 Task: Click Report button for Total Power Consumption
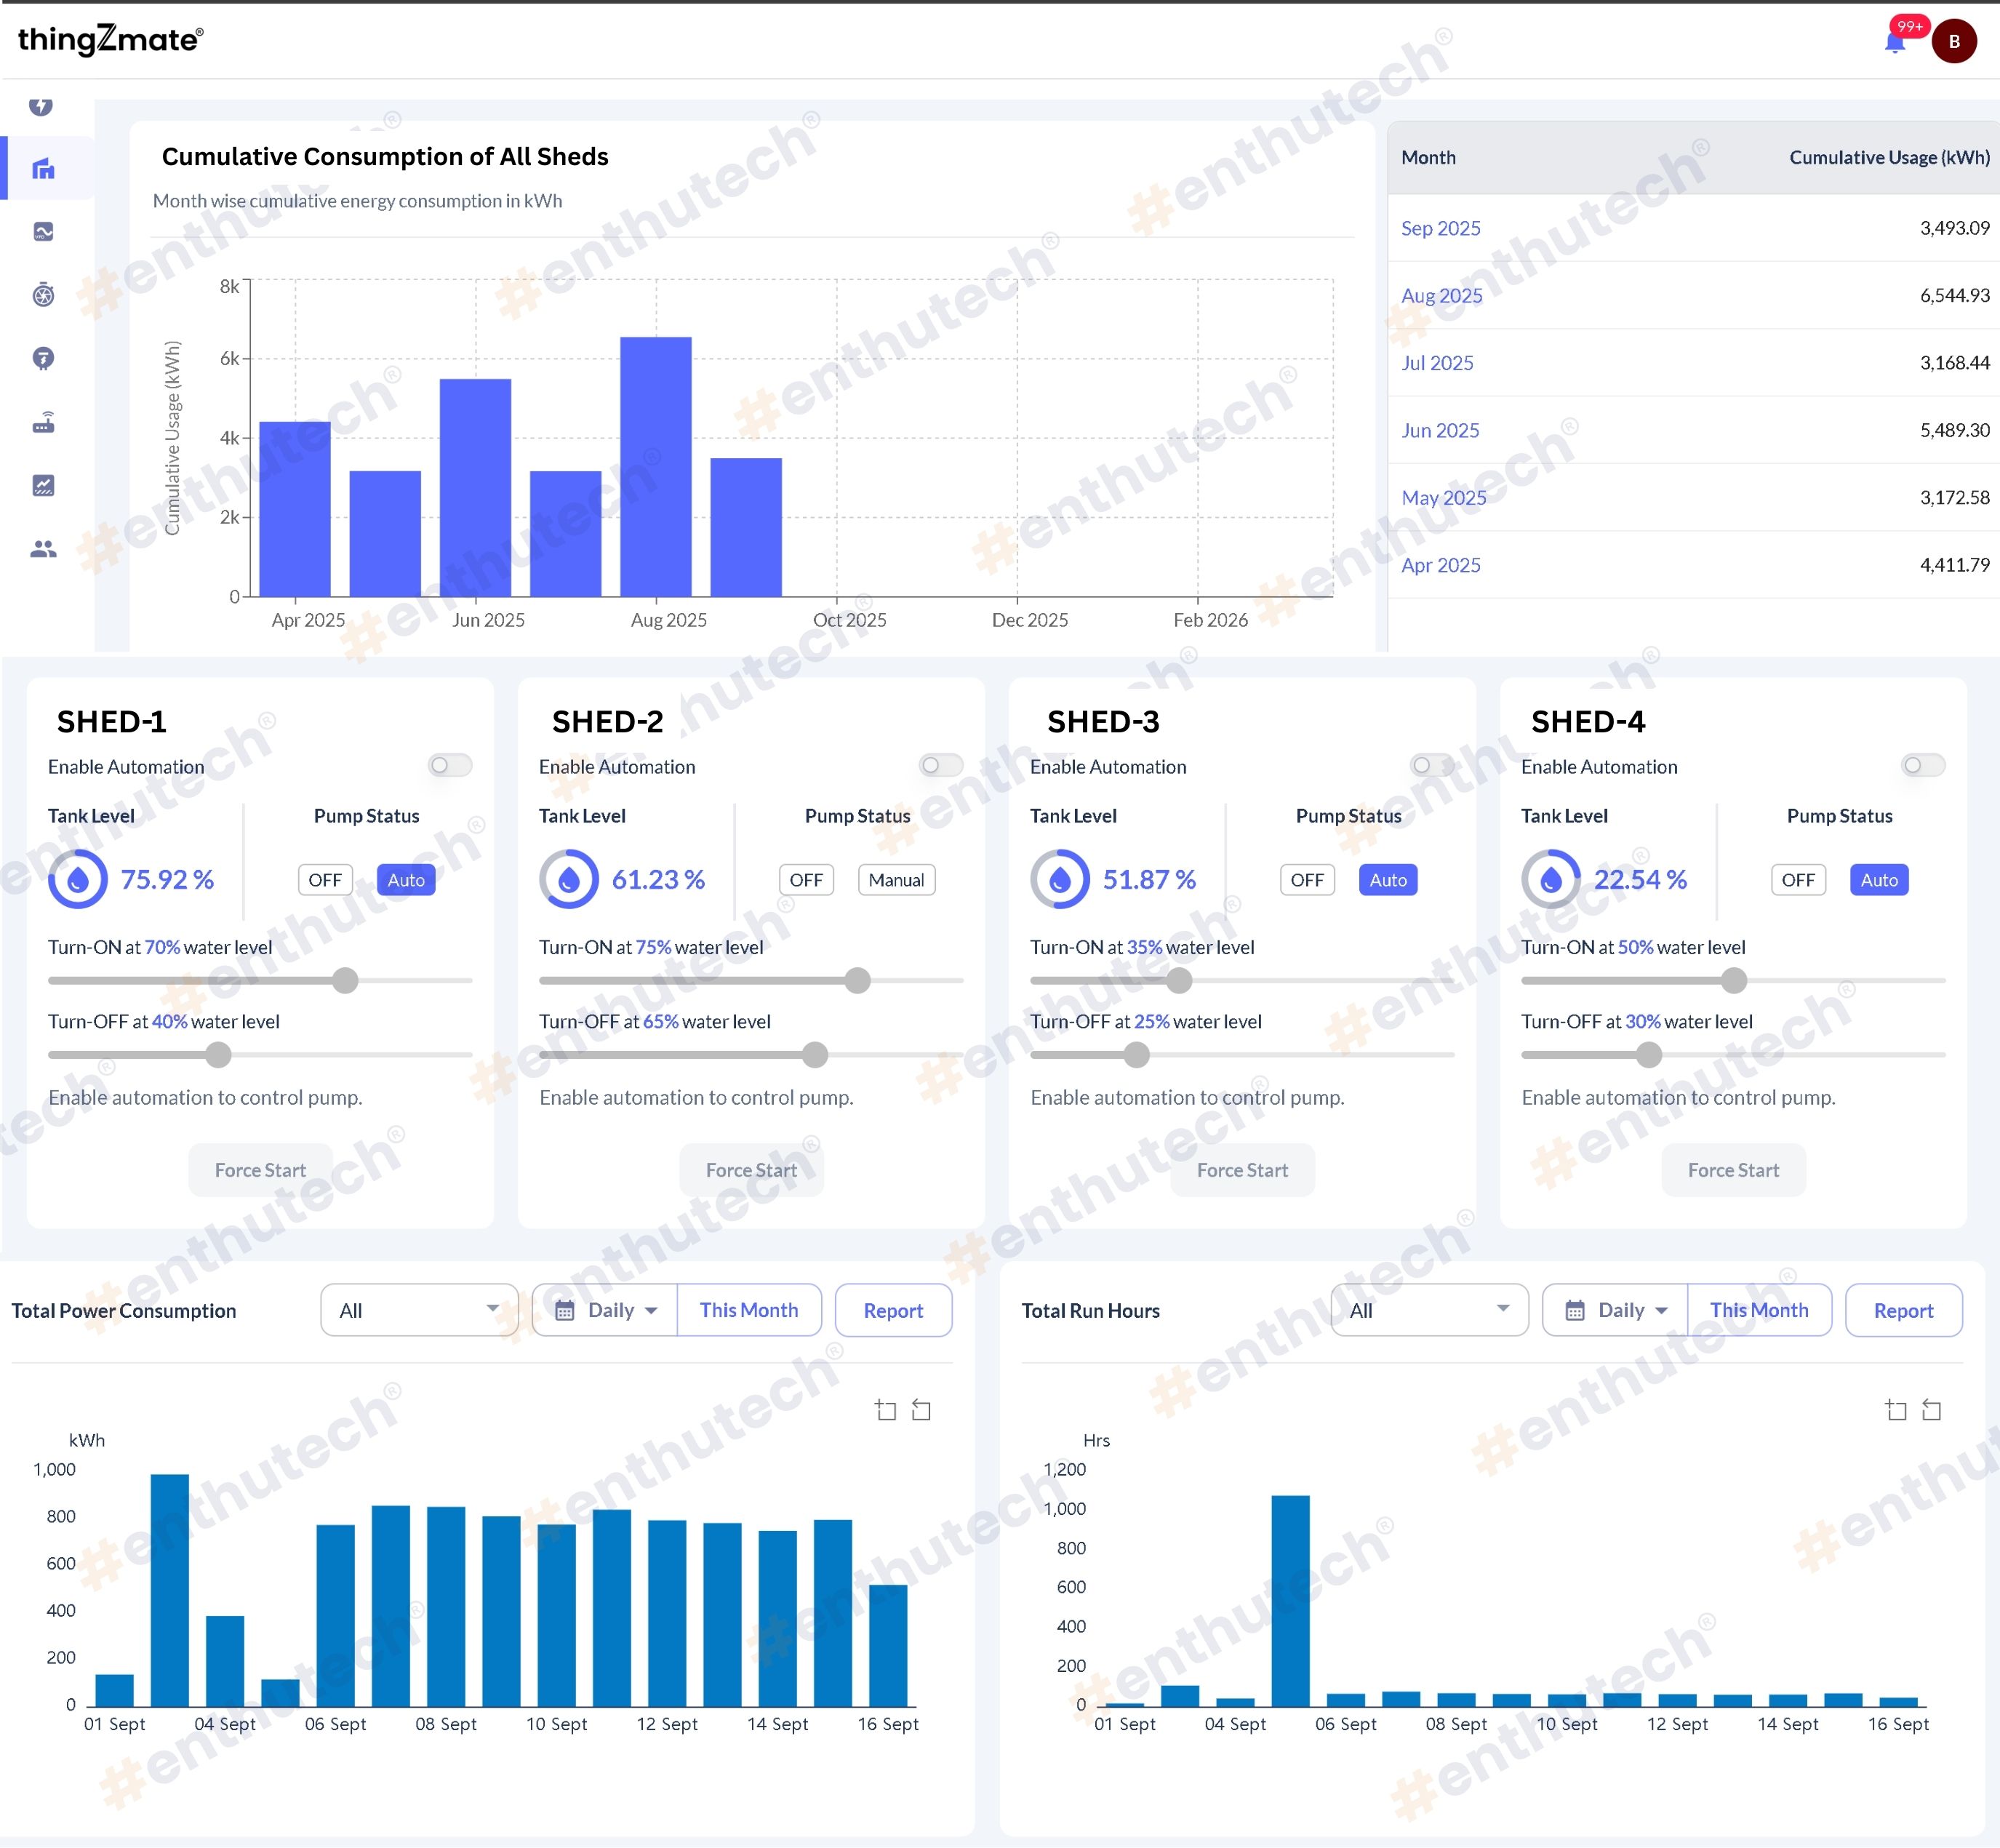pos(892,1310)
